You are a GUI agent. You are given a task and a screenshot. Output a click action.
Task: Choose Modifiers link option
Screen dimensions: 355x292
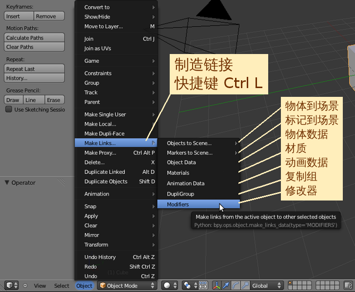pyautogui.click(x=198, y=204)
